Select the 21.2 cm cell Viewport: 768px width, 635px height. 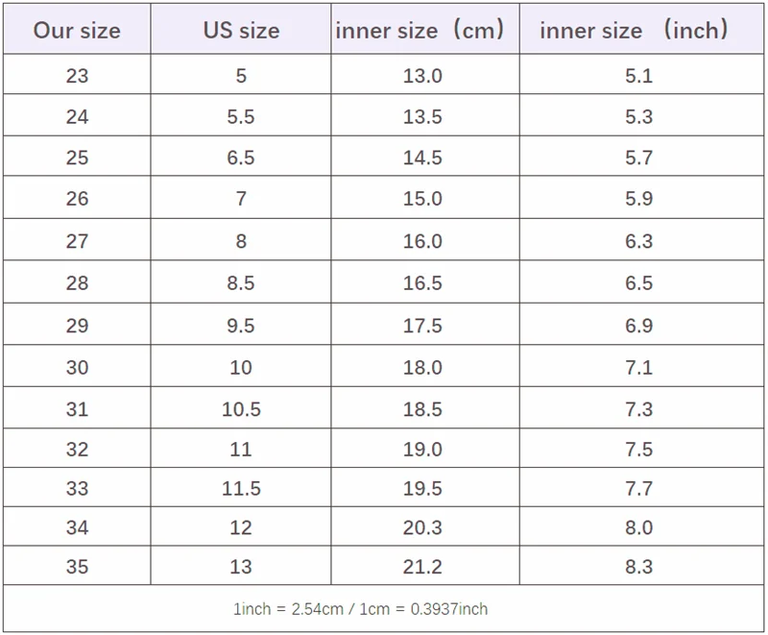click(x=425, y=566)
